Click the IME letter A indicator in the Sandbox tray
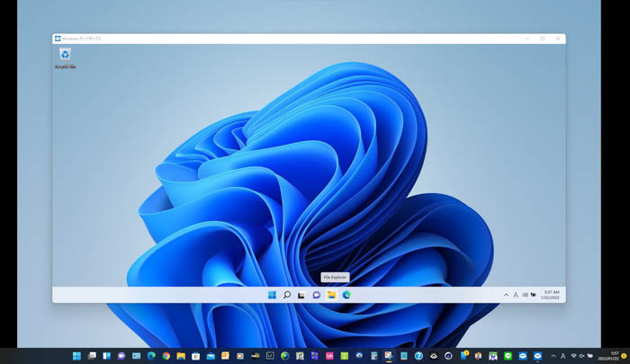630x364 pixels. click(516, 295)
